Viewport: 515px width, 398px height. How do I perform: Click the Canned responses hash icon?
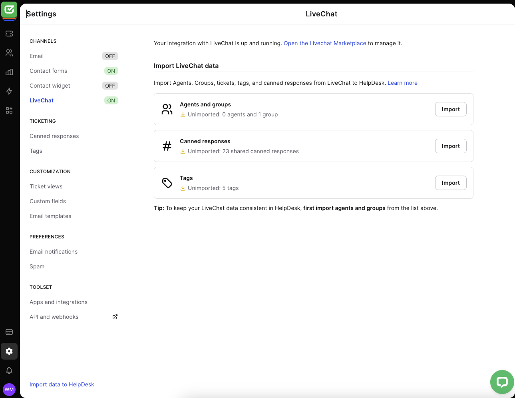click(x=167, y=146)
